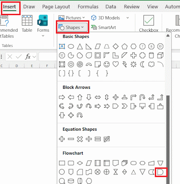
Task: Insert a Table
Action: point(27,24)
